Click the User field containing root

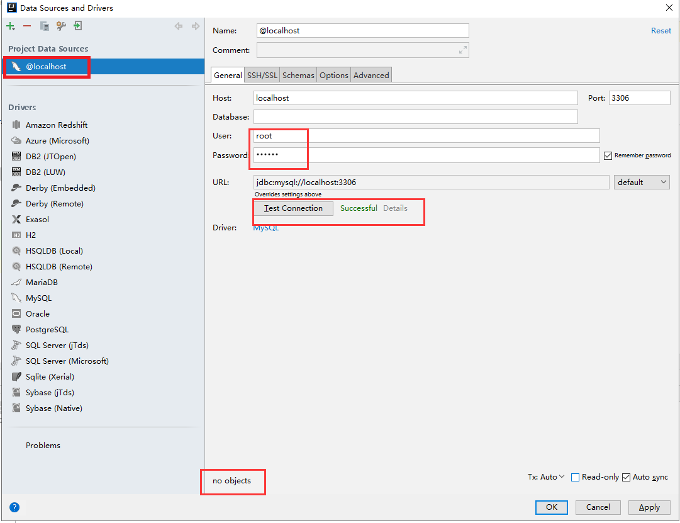pos(426,136)
